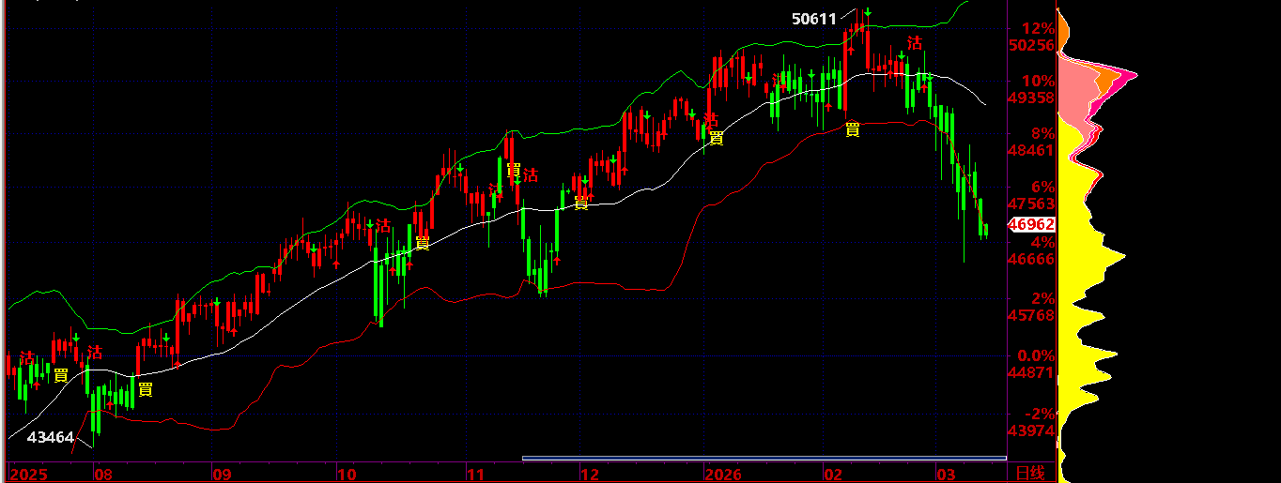Select the 買 buy signal right of the 10 label

(423, 243)
